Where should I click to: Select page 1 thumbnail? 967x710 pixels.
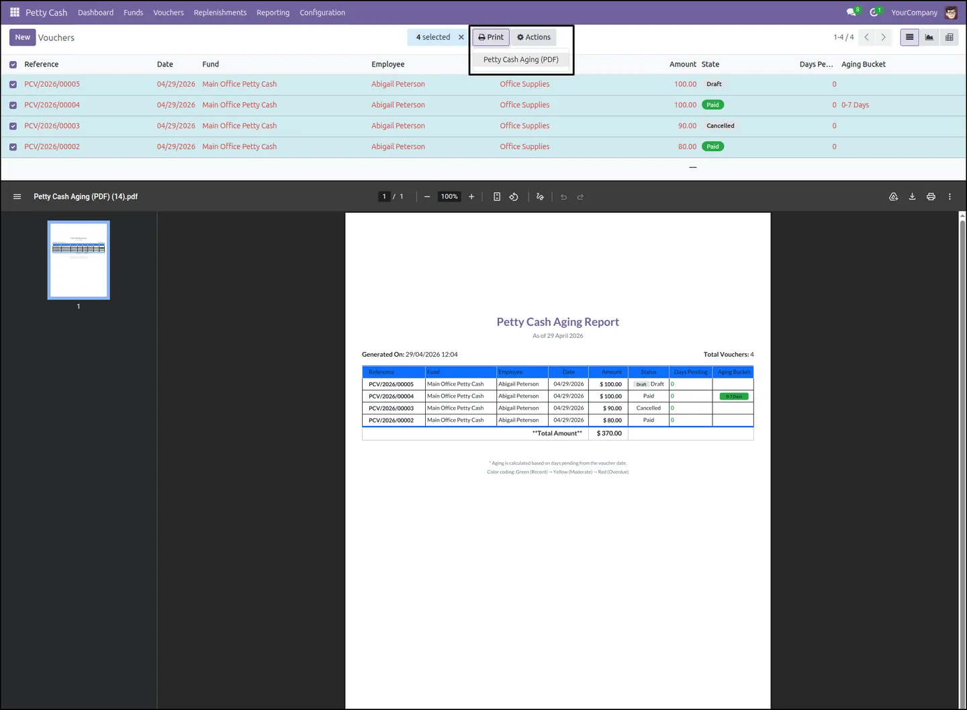(x=79, y=260)
